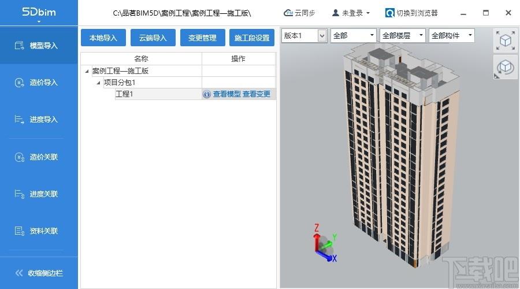The height and width of the screenshot is (289, 520).
Task: Open the 造价导入 sidebar section
Action: pyautogui.click(x=39, y=83)
